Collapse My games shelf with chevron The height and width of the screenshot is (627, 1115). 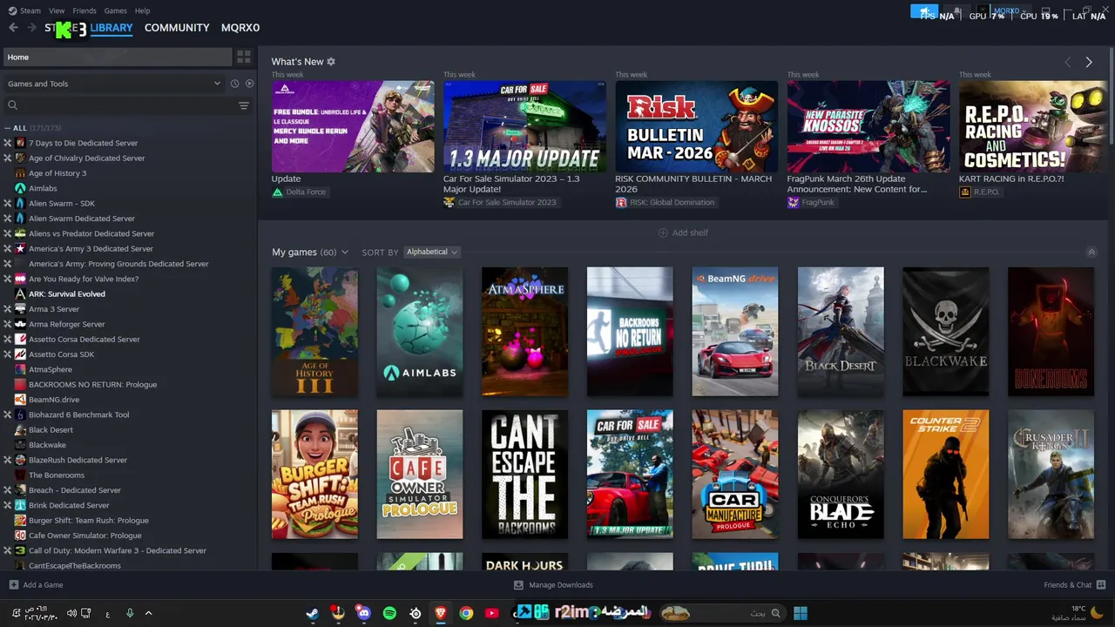pyautogui.click(x=1091, y=253)
